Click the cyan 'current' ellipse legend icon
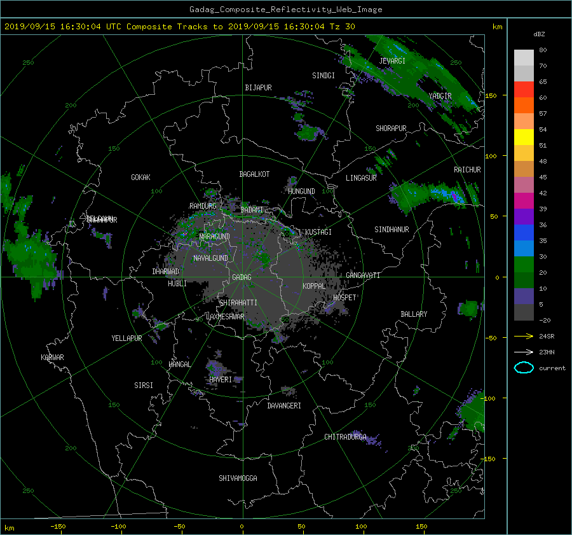 (x=524, y=368)
